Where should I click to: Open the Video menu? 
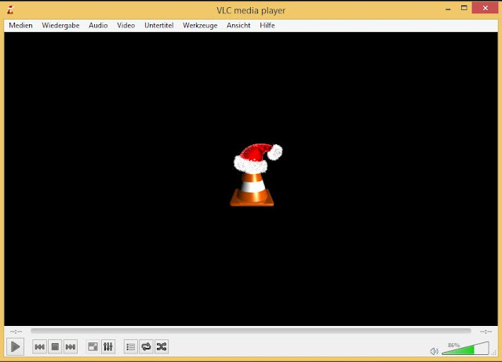tap(125, 25)
